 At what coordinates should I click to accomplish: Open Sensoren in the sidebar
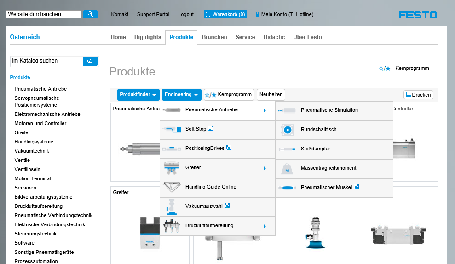coord(25,188)
